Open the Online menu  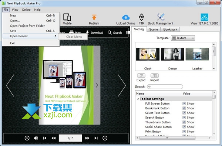(26, 10)
